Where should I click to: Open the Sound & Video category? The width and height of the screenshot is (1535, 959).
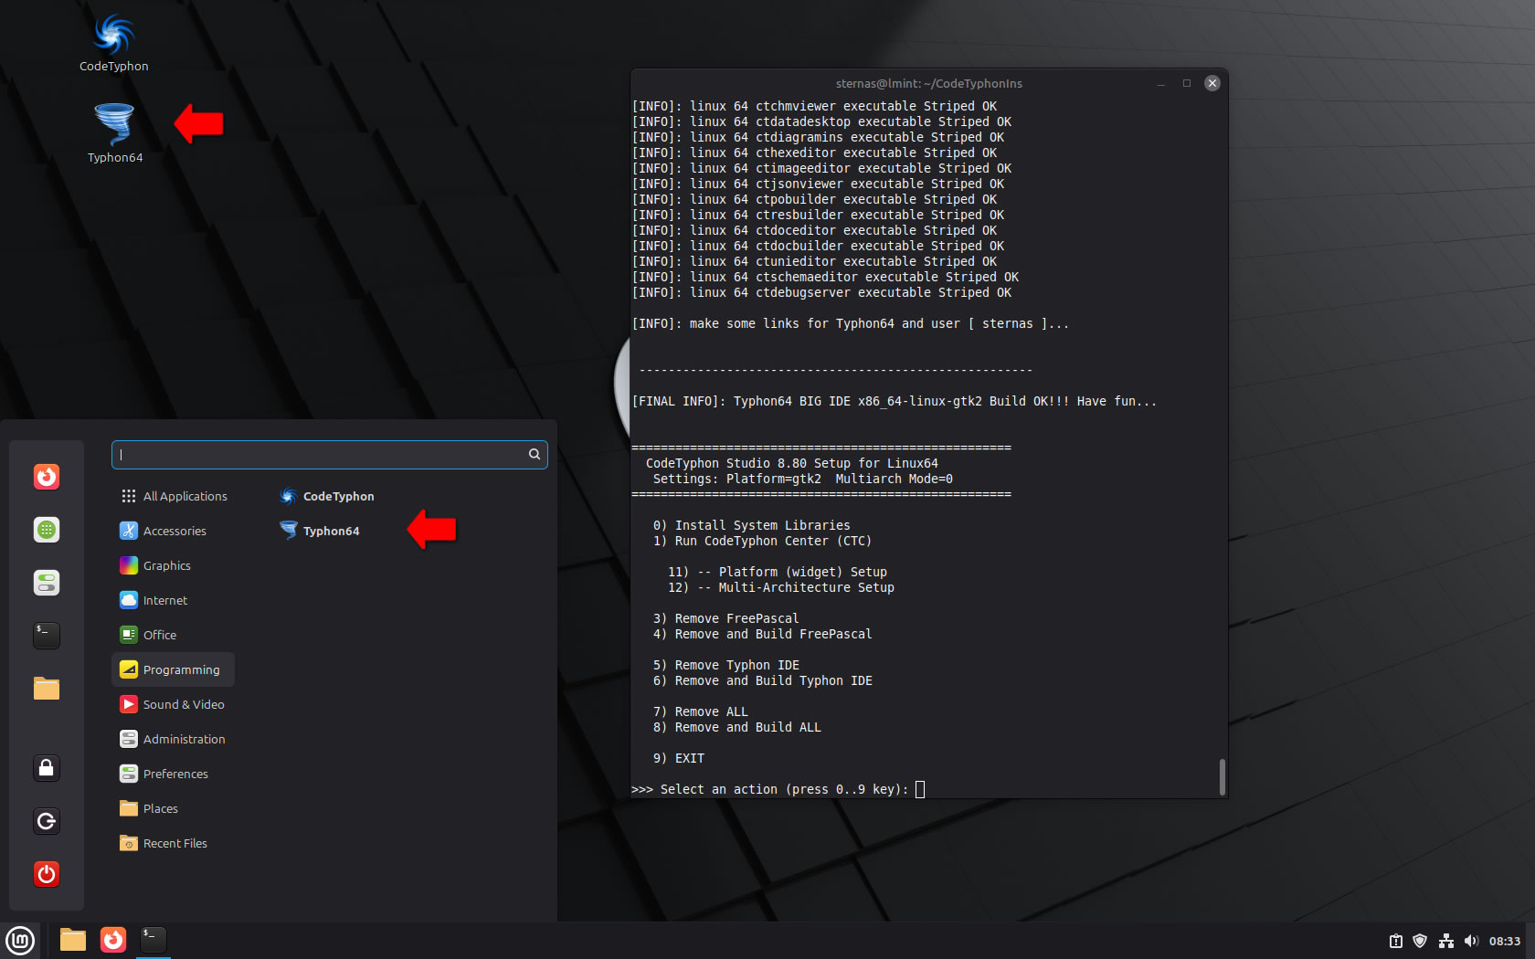click(x=174, y=704)
